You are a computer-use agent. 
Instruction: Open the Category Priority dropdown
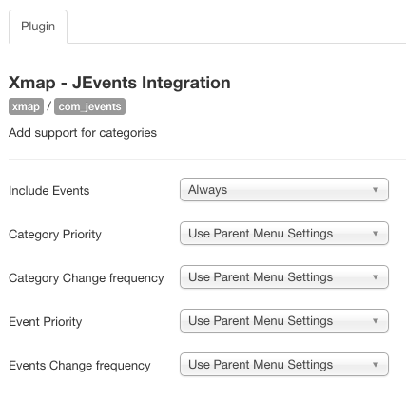(x=284, y=234)
